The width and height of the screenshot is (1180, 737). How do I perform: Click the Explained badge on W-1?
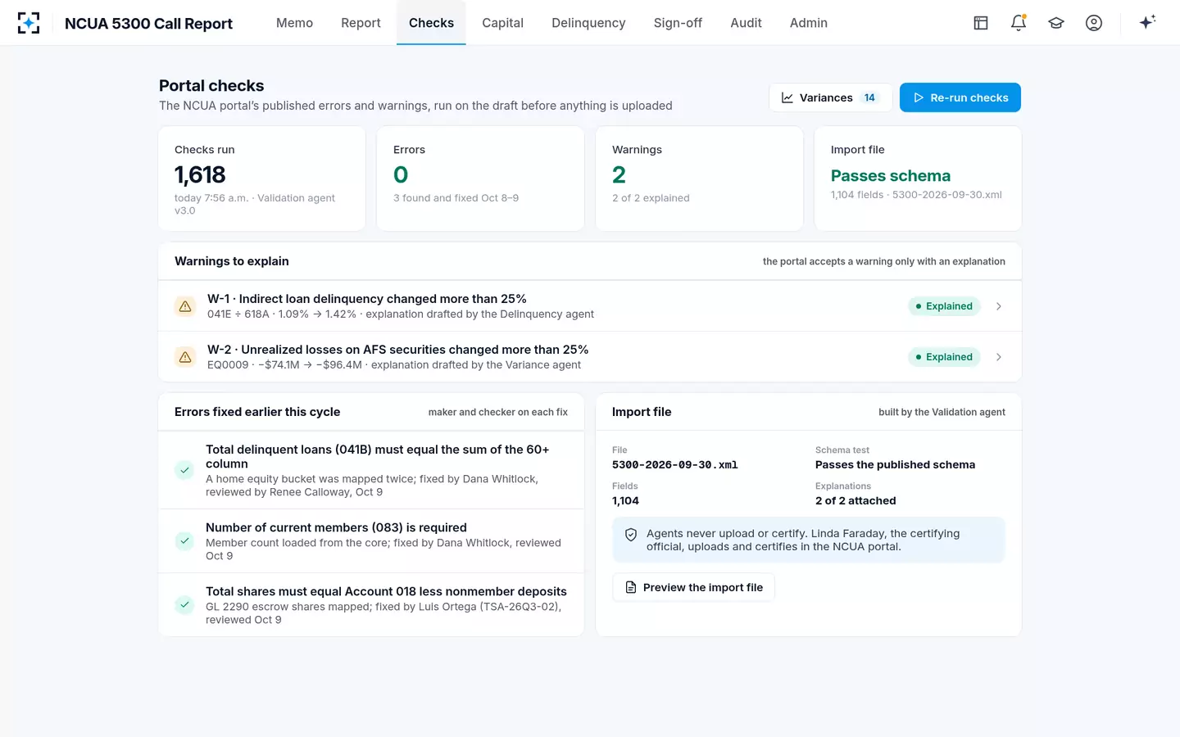944,306
